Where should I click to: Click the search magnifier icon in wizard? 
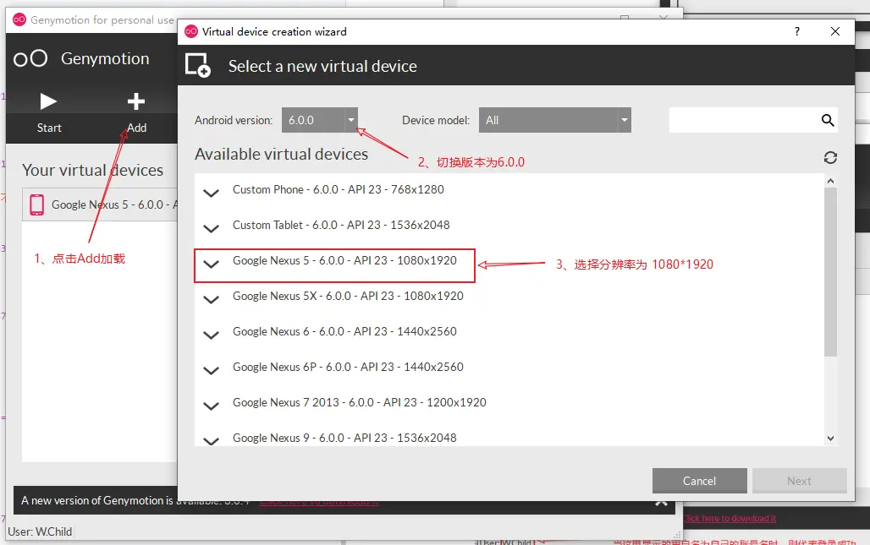coord(828,120)
